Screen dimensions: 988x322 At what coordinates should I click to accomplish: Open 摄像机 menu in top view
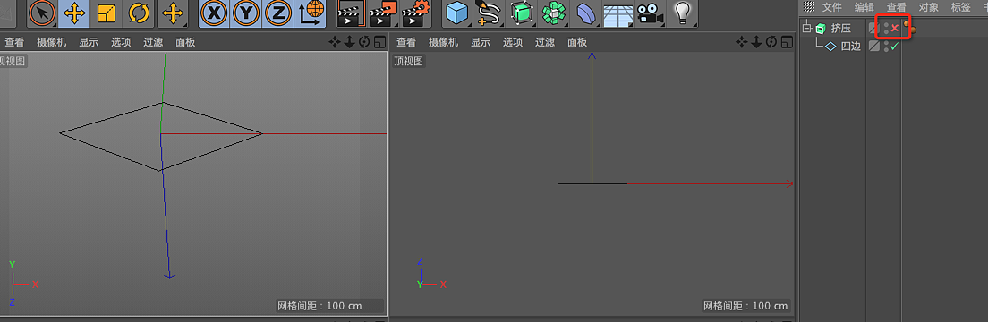coord(444,42)
